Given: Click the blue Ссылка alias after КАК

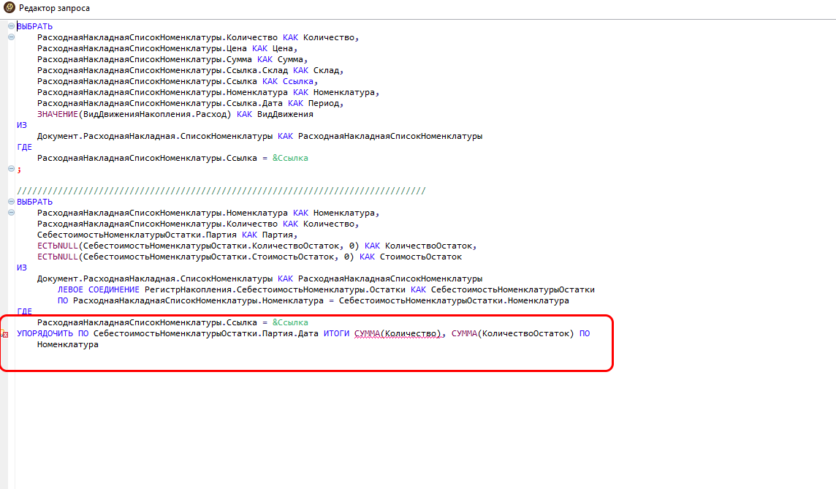Looking at the screenshot, I should (x=298, y=81).
